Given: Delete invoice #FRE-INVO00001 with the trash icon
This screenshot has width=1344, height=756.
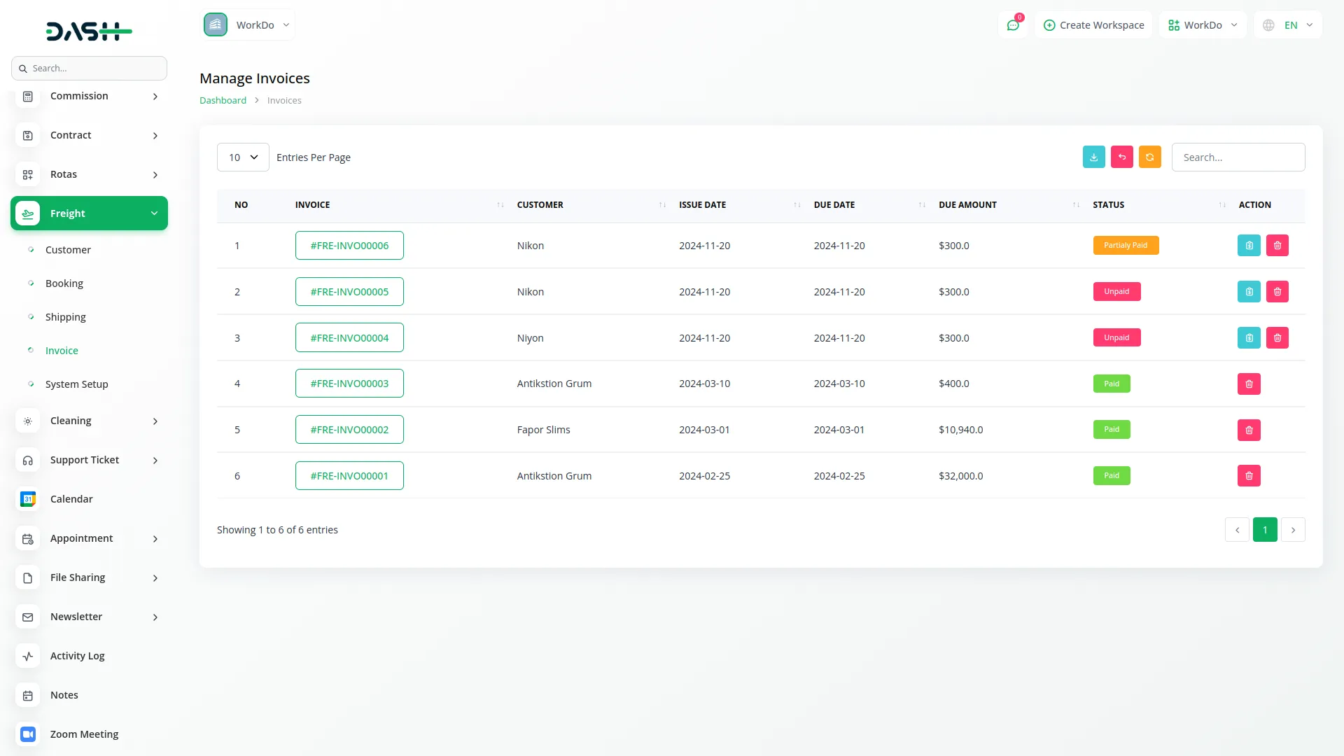Looking at the screenshot, I should tap(1249, 475).
